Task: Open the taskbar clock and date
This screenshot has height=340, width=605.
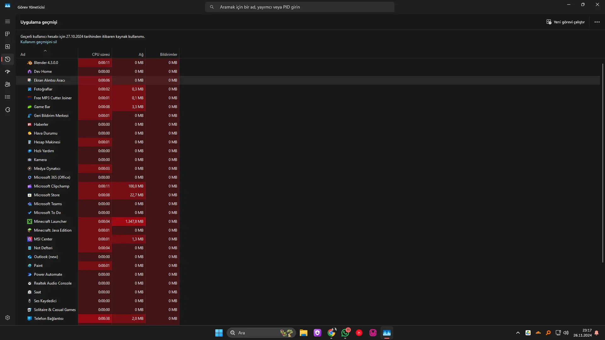Action: tap(582, 333)
